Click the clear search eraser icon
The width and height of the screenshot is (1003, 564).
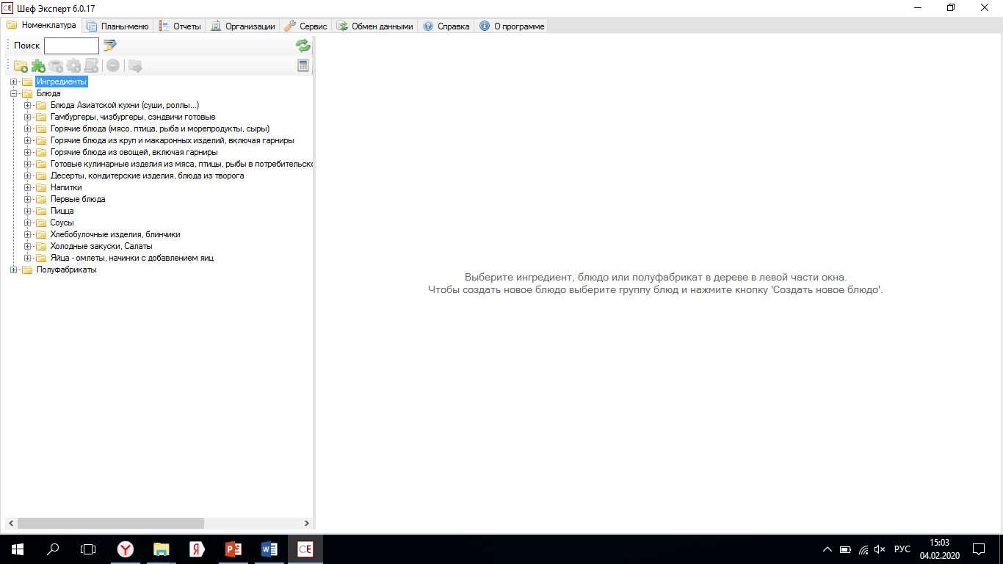click(110, 46)
